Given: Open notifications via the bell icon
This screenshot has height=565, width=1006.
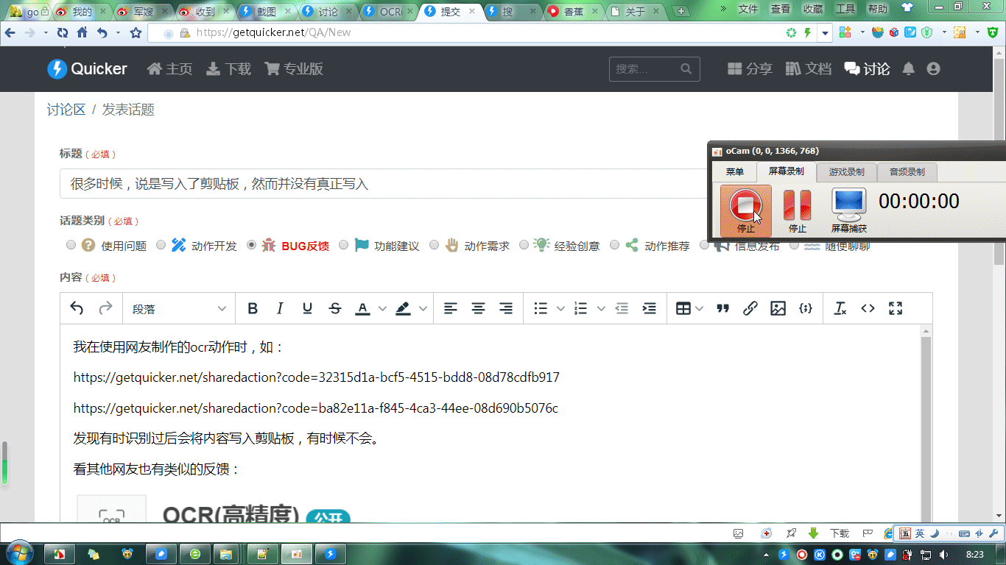Looking at the screenshot, I should point(908,68).
